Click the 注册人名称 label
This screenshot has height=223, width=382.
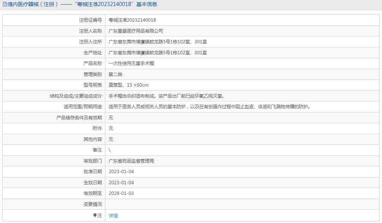[x=91, y=31]
